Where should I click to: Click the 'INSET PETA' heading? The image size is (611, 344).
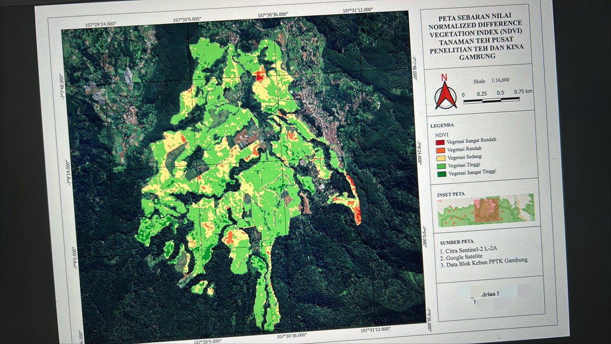click(x=451, y=195)
